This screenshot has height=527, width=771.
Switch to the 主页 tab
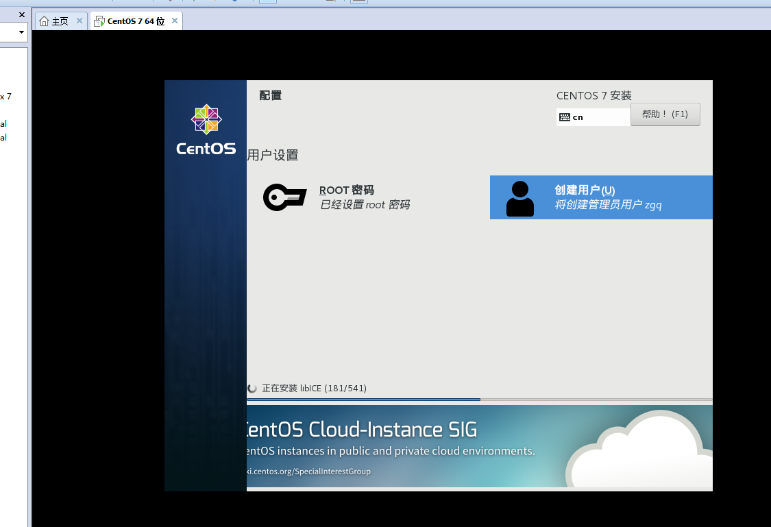click(x=61, y=21)
